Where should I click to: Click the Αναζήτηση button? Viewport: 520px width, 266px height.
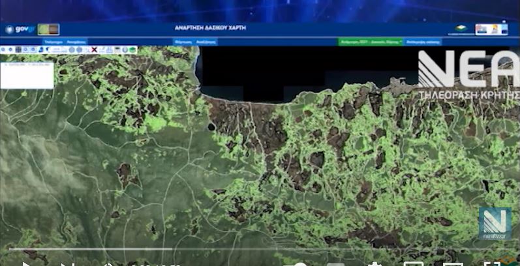pos(206,42)
